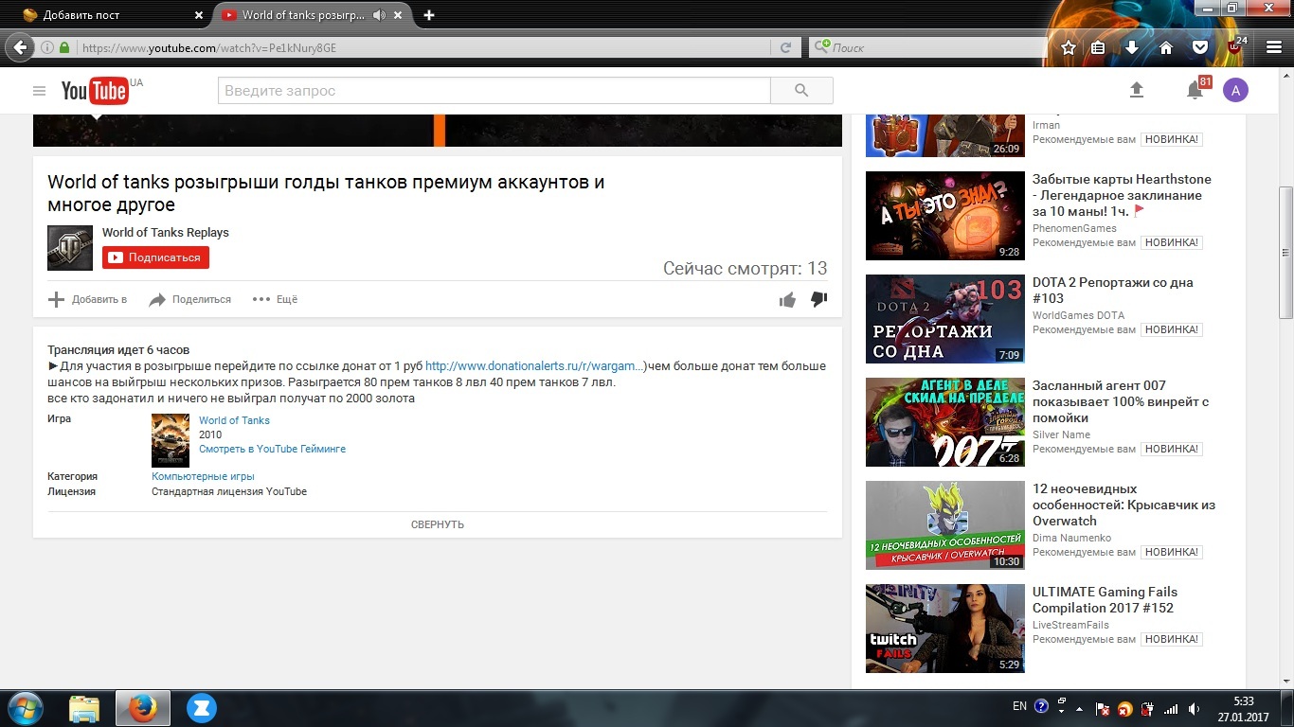The width and height of the screenshot is (1294, 727).
Task: Open the uBlock extension icon showing 24
Action: coord(1236,45)
